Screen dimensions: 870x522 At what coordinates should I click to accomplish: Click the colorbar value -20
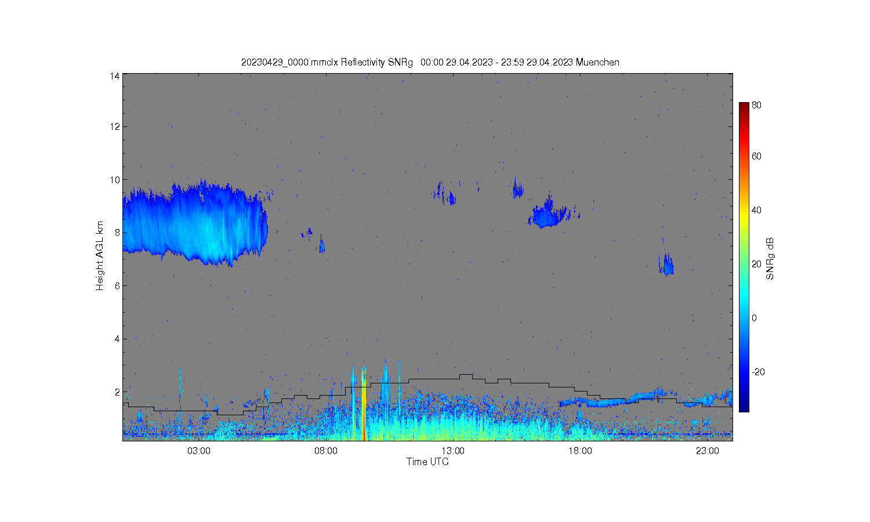[758, 372]
